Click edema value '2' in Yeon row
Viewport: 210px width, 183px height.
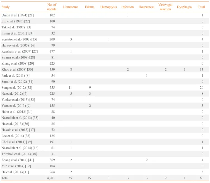90,106
